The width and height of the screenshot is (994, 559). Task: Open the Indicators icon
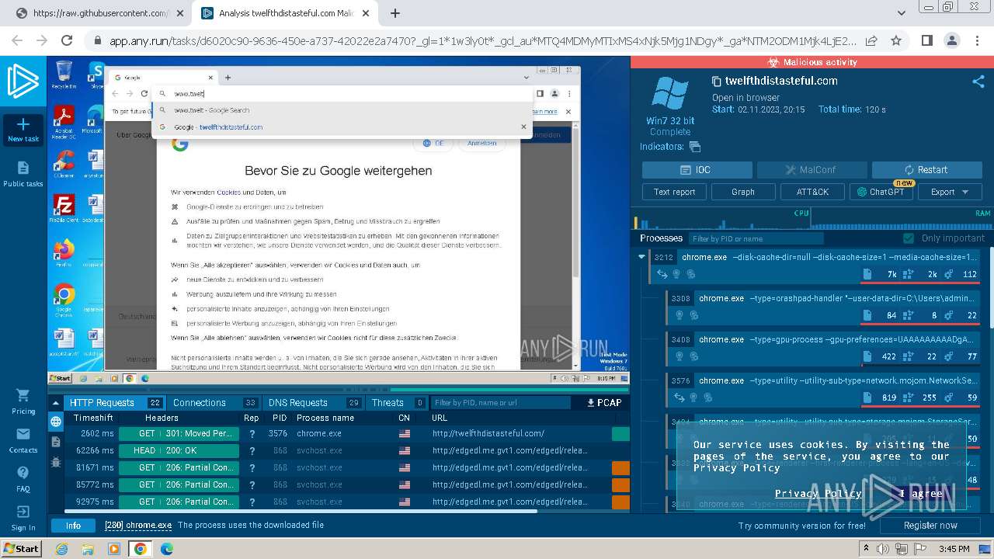point(695,146)
